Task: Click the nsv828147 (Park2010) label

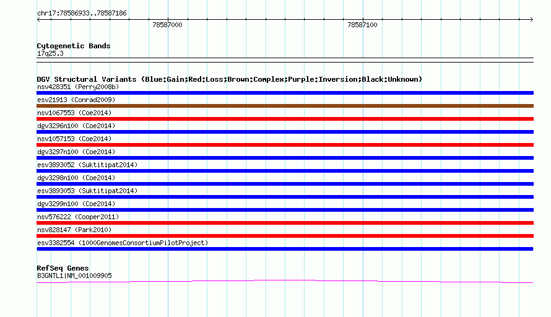Action: coord(74,230)
